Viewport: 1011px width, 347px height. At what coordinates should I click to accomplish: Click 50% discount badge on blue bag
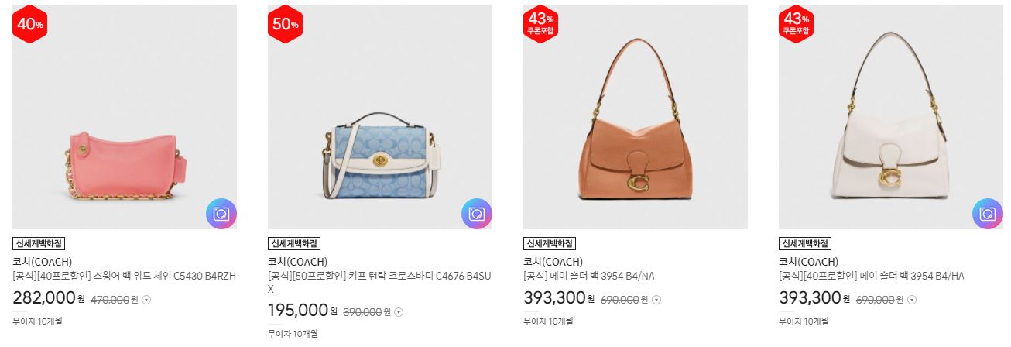286,24
